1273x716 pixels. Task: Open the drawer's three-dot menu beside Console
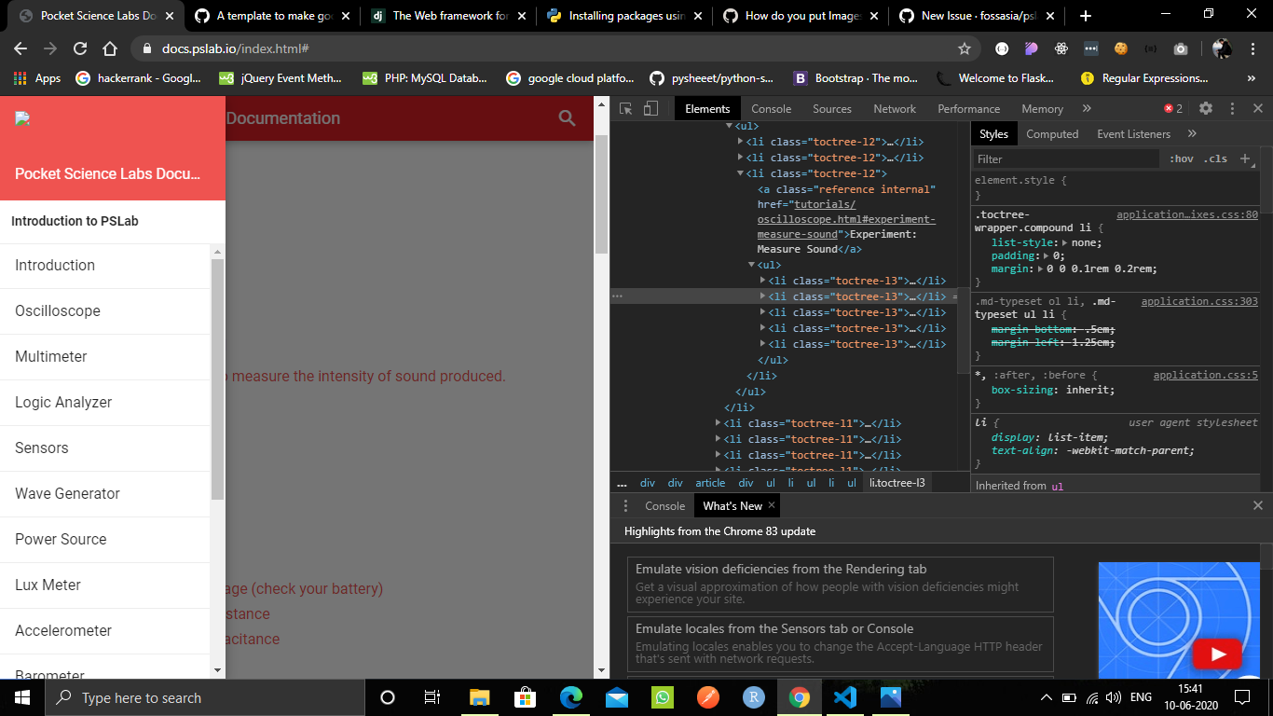pyautogui.click(x=625, y=505)
